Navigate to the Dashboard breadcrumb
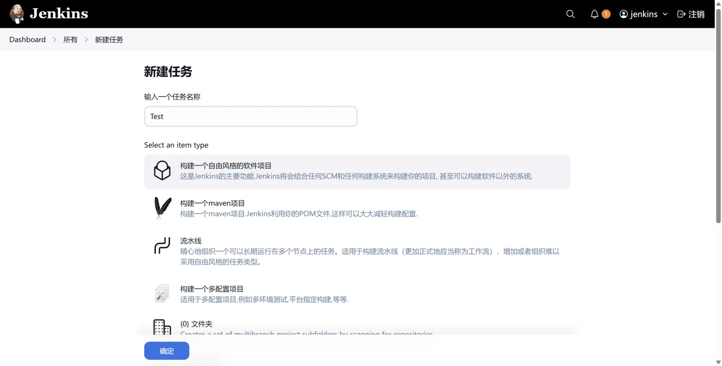The image size is (722, 366). pos(27,39)
